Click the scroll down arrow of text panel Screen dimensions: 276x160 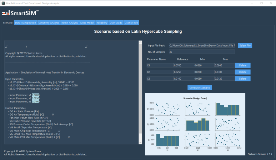pyautogui.click(x=140, y=143)
